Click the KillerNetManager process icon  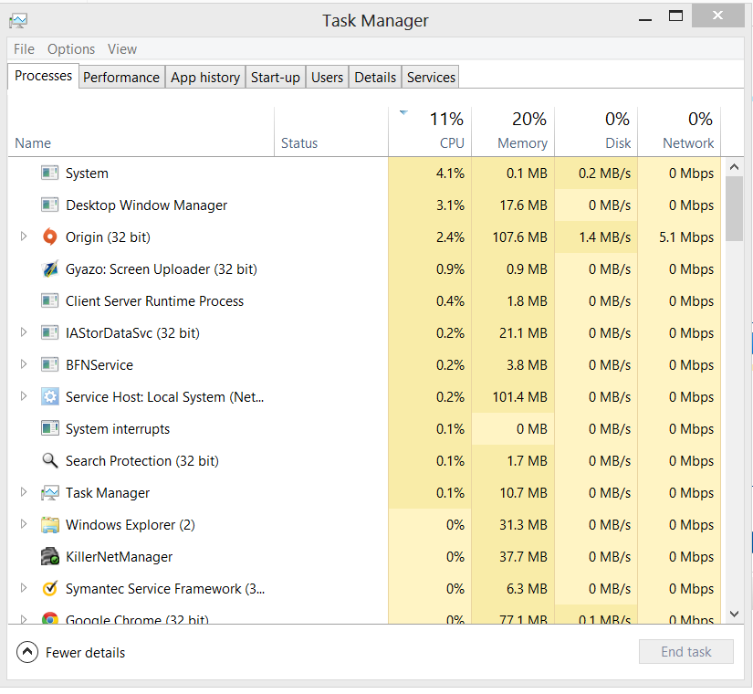click(x=50, y=557)
